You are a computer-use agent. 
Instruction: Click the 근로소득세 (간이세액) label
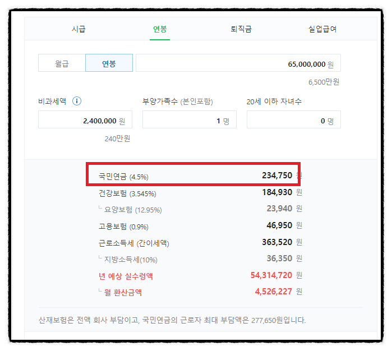[x=133, y=243]
